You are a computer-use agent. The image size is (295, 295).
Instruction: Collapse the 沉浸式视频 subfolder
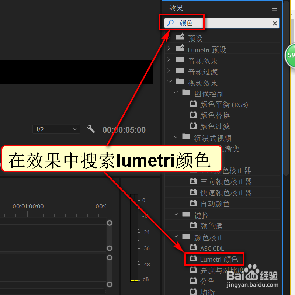176,136
